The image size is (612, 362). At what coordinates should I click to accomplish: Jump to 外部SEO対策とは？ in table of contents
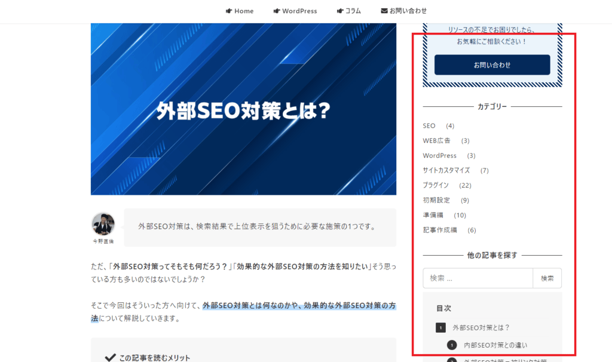coord(481,328)
